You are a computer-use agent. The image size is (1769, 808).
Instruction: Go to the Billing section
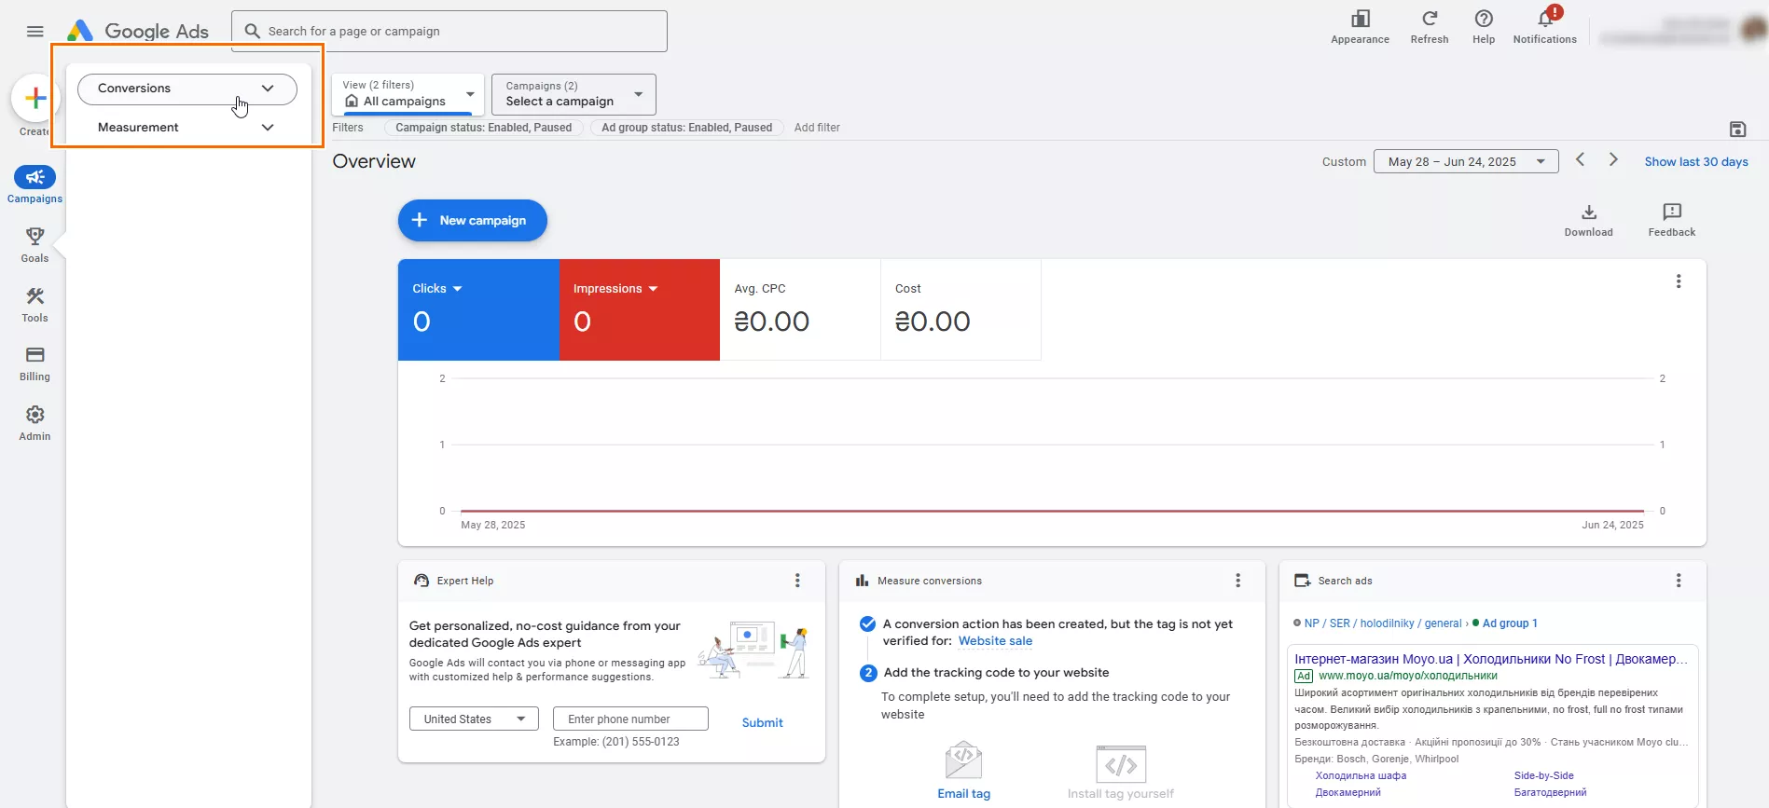tap(35, 363)
